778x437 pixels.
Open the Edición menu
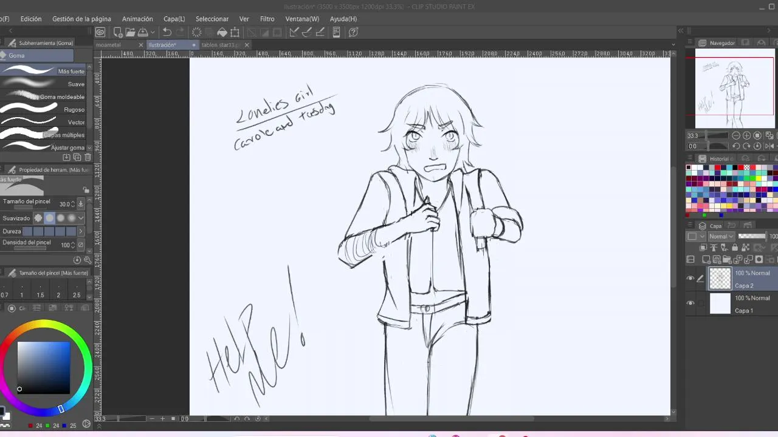31,19
